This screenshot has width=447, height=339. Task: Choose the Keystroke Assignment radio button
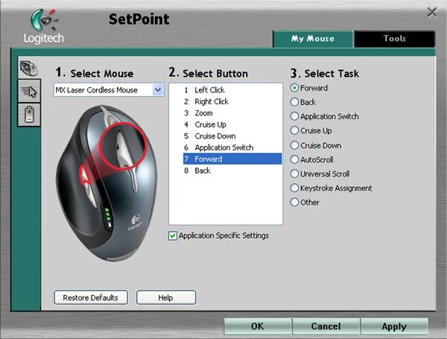294,188
